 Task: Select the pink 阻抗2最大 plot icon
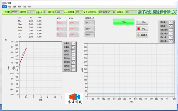click(x=171, y=30)
